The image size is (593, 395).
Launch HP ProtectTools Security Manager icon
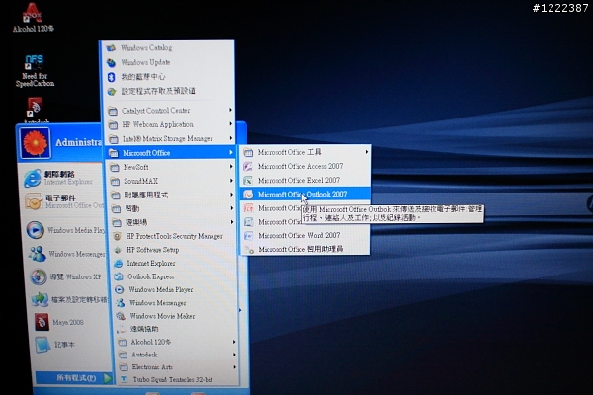[118, 236]
